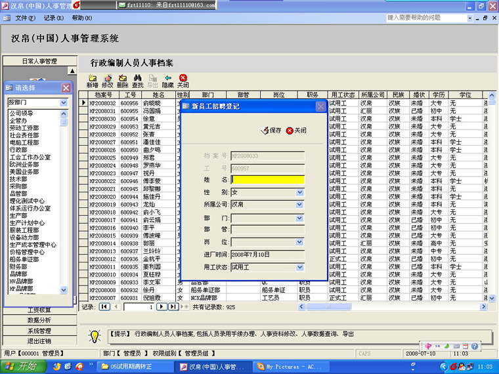Click the record number field
Screen dimensions: 499x374
139,307
